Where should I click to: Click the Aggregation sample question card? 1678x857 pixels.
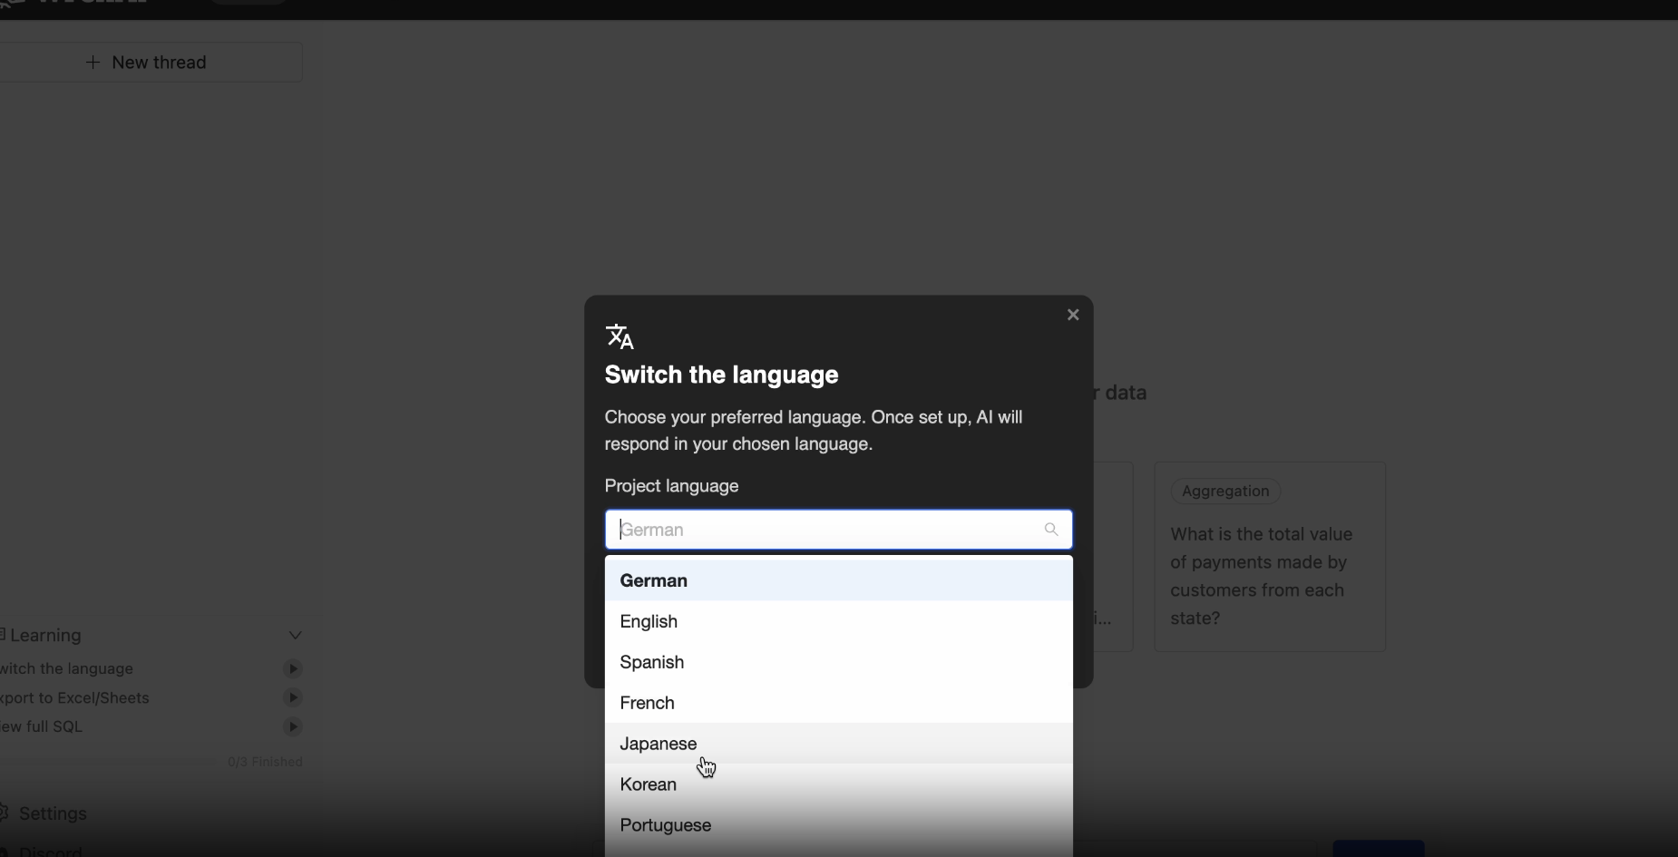1269,557
